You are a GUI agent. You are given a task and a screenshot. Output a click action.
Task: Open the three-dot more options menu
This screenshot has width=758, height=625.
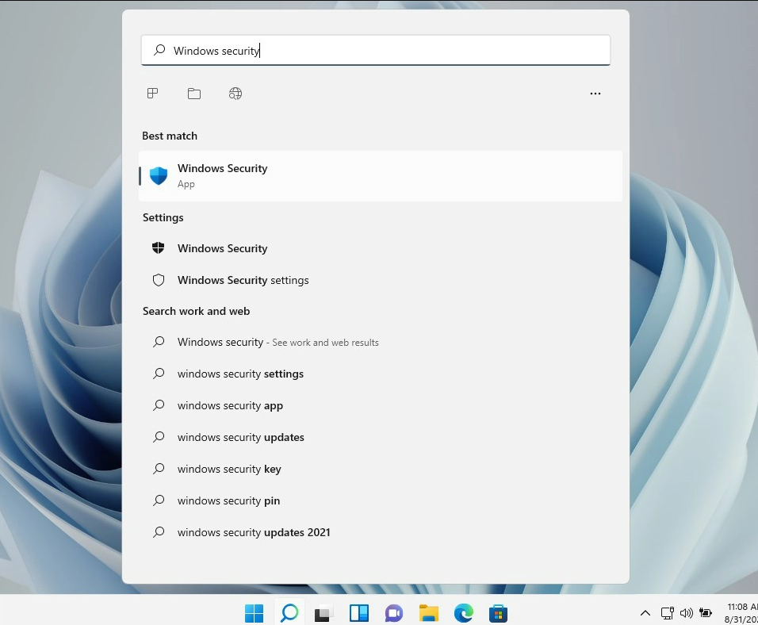pos(595,94)
